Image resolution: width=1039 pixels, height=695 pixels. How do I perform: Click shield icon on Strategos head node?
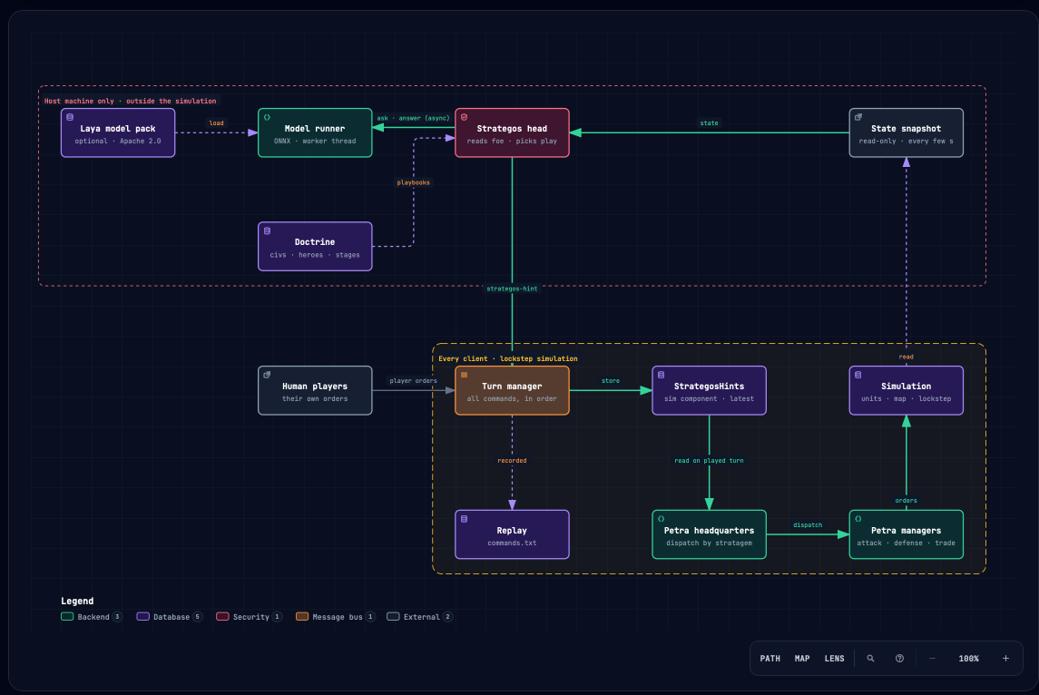pyautogui.click(x=464, y=117)
